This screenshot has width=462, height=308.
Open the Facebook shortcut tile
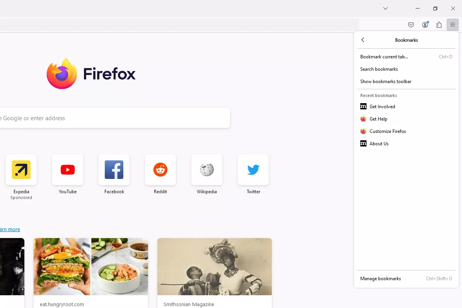(x=114, y=170)
